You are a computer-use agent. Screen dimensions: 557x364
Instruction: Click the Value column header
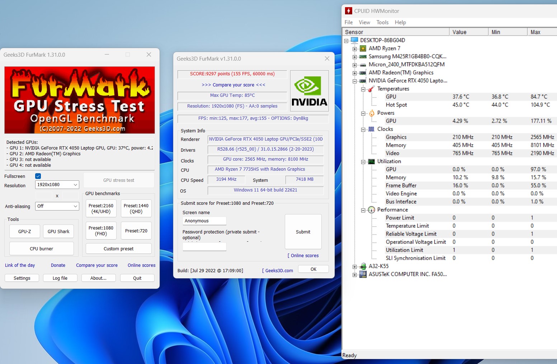469,32
